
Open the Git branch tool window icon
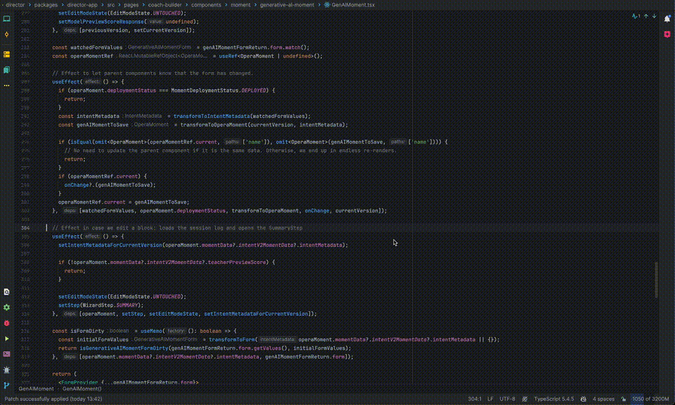[6, 385]
